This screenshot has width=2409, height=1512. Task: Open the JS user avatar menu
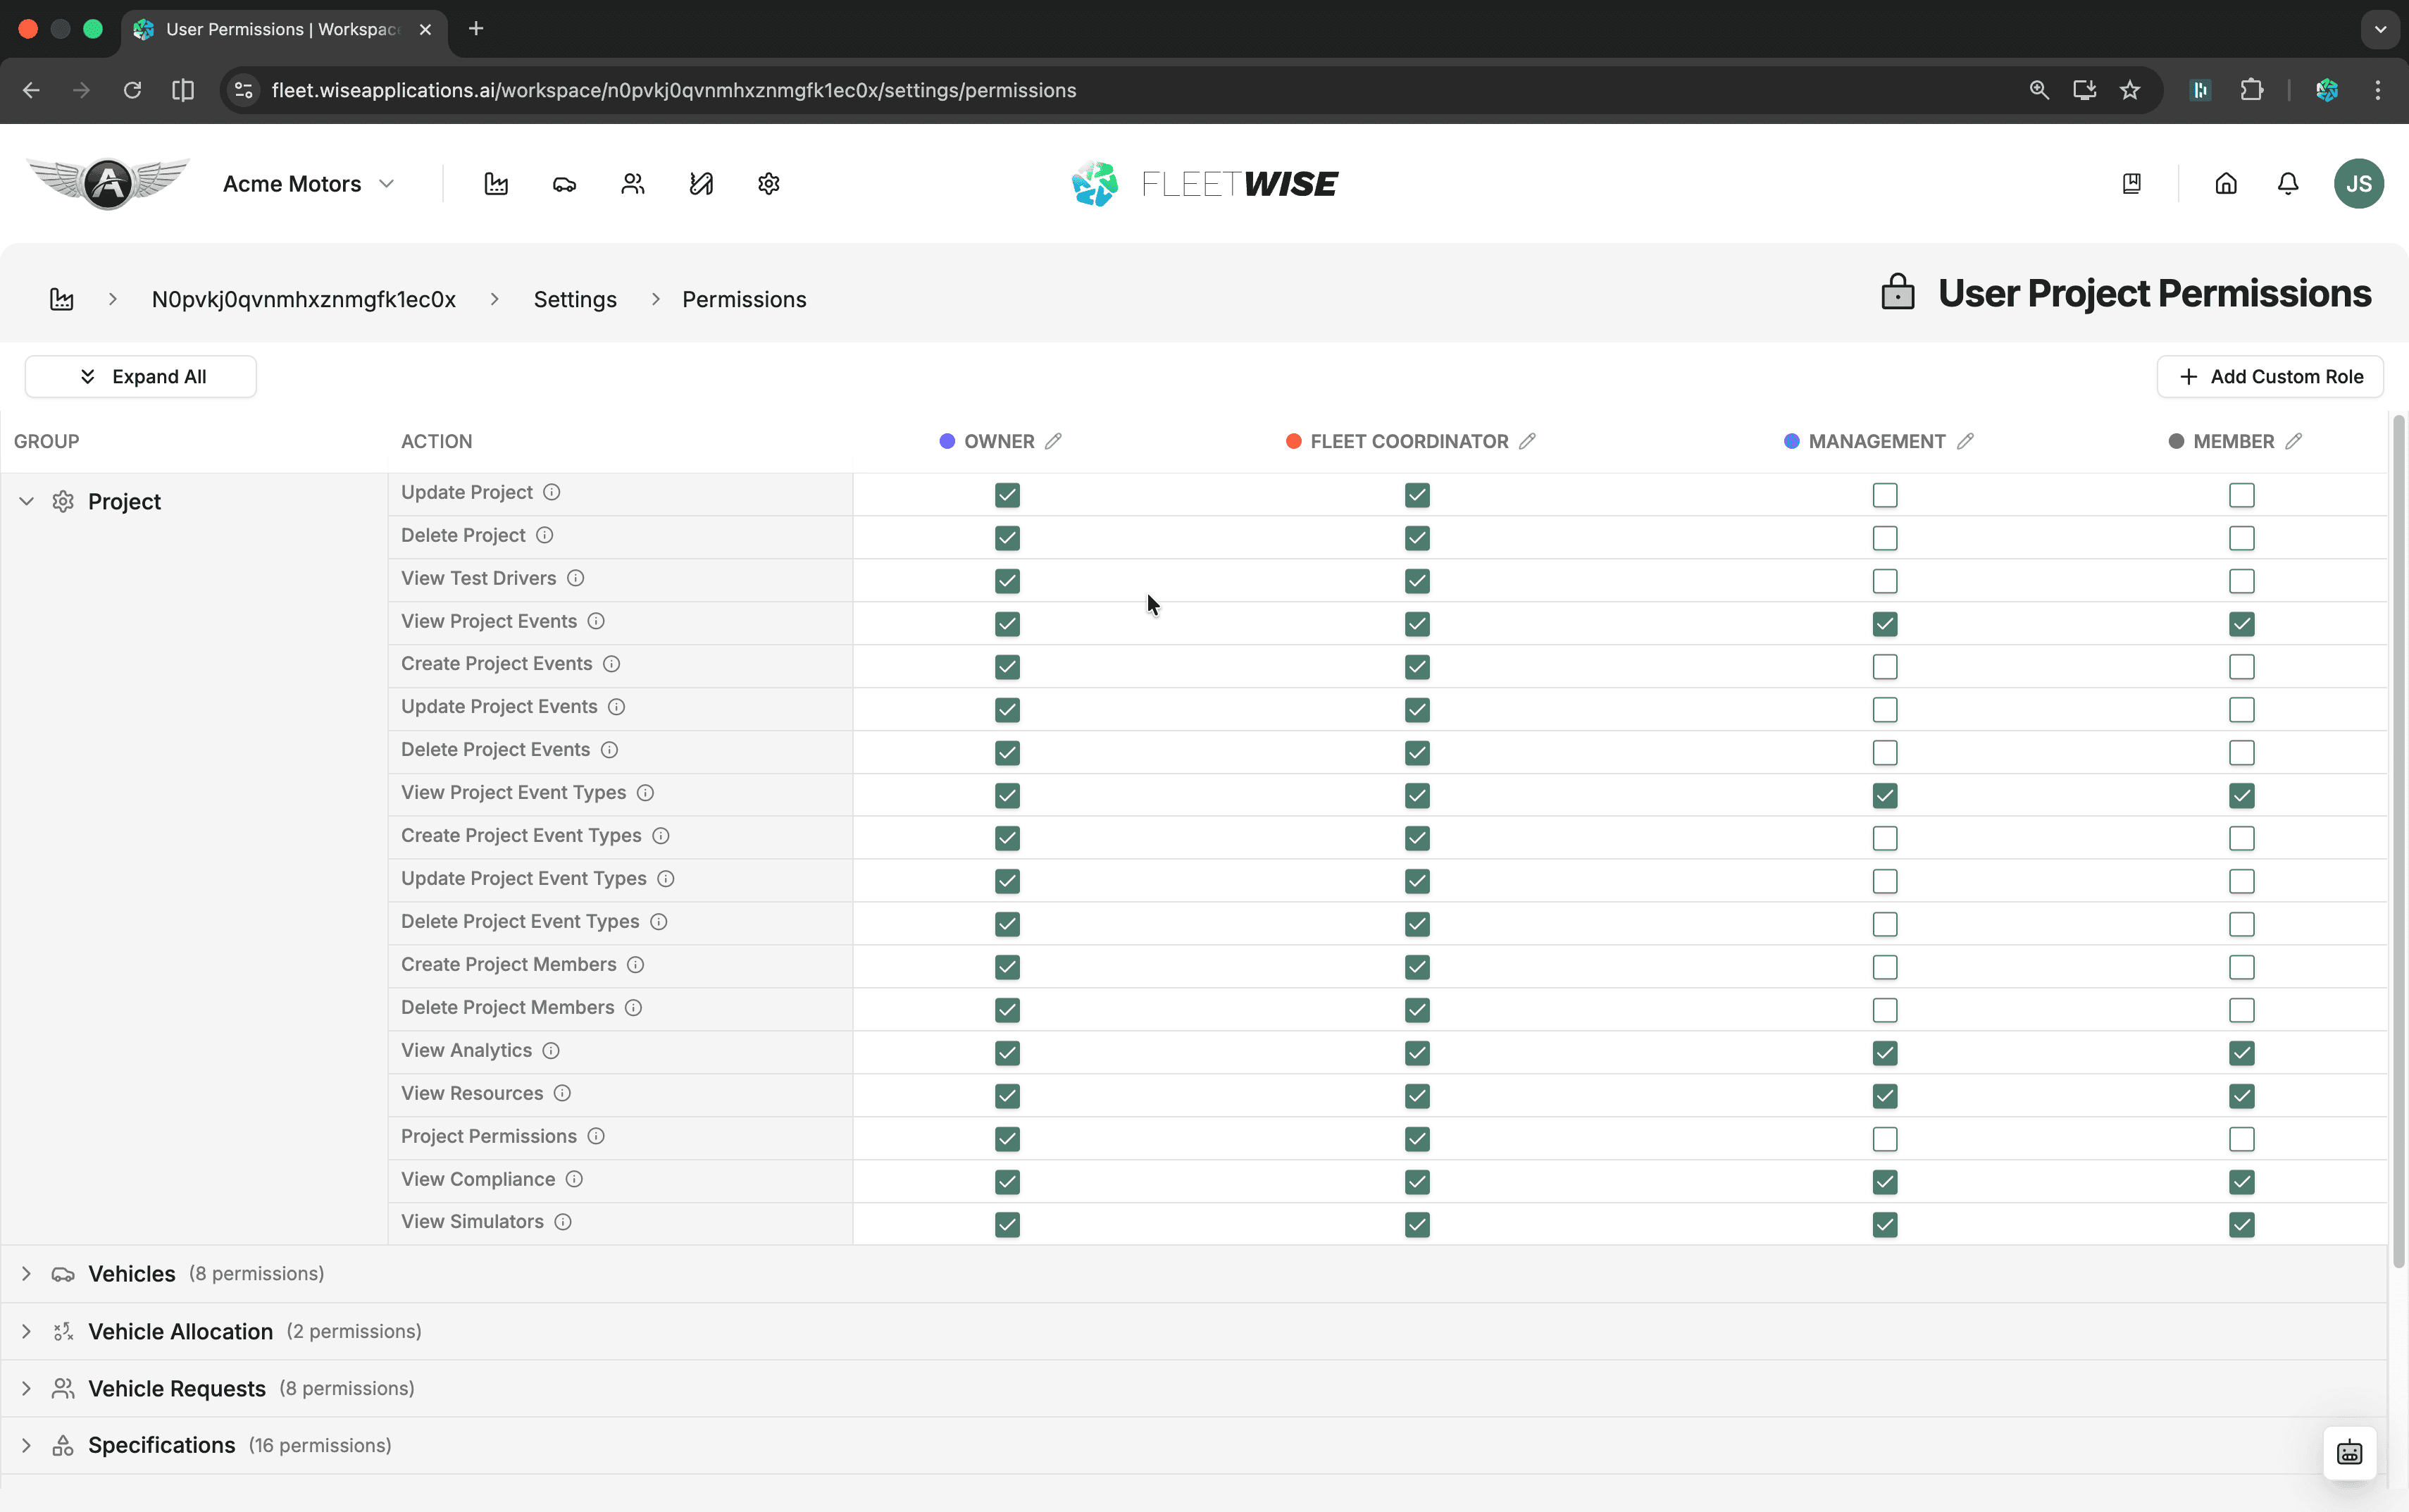click(x=2359, y=184)
